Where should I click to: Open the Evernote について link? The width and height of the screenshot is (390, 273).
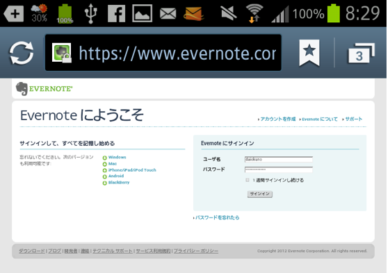[320, 119]
